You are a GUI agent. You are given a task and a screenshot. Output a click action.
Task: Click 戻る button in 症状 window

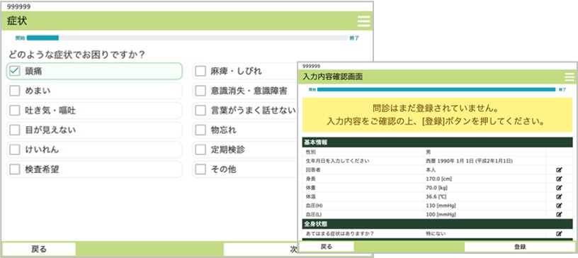(x=39, y=249)
